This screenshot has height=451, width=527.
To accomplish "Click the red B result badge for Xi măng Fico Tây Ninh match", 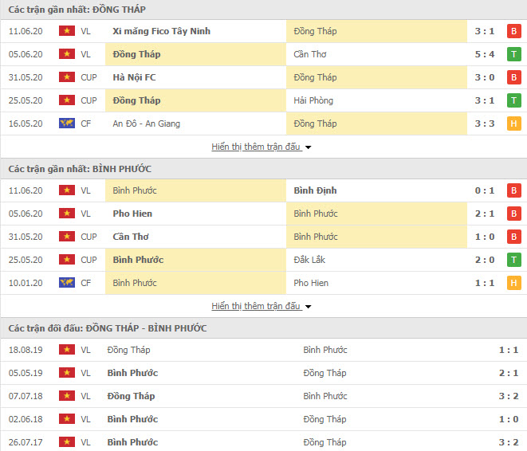I will point(513,31).
